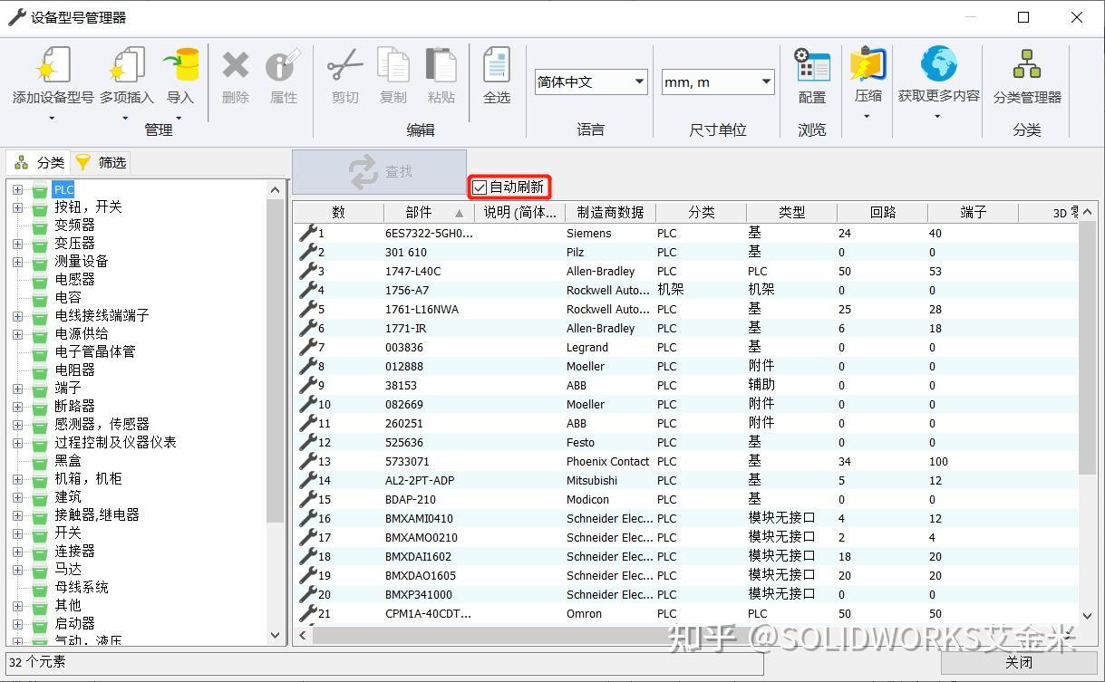Click the wrench icon of row 20
The height and width of the screenshot is (682, 1105).
click(x=307, y=594)
